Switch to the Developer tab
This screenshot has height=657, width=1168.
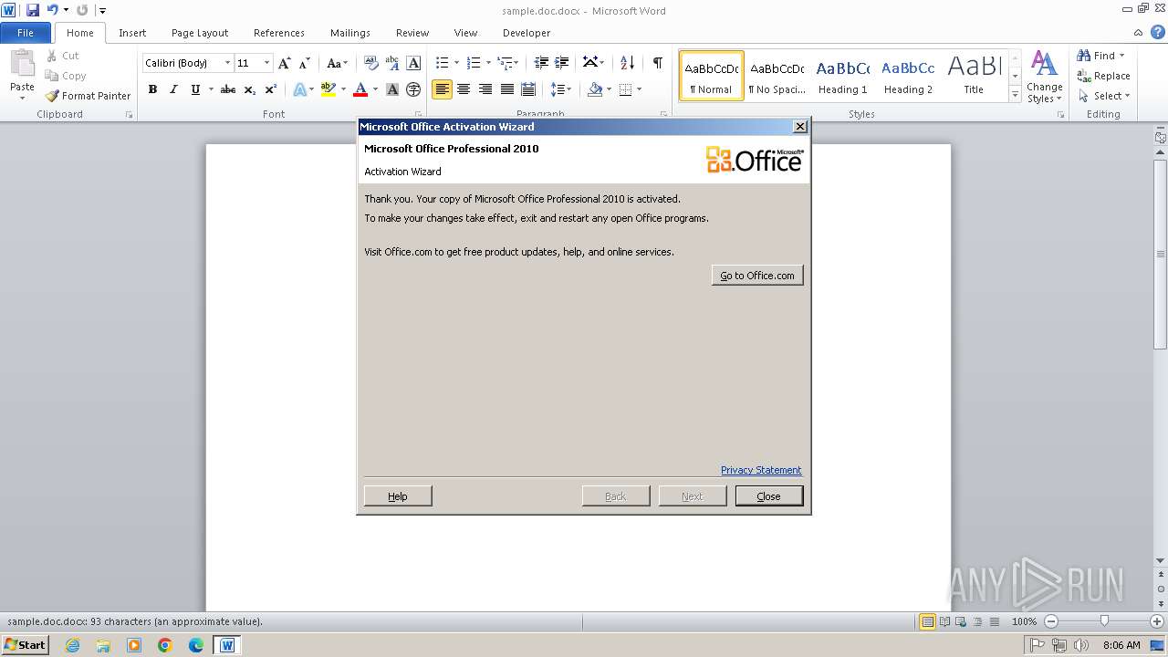[527, 33]
